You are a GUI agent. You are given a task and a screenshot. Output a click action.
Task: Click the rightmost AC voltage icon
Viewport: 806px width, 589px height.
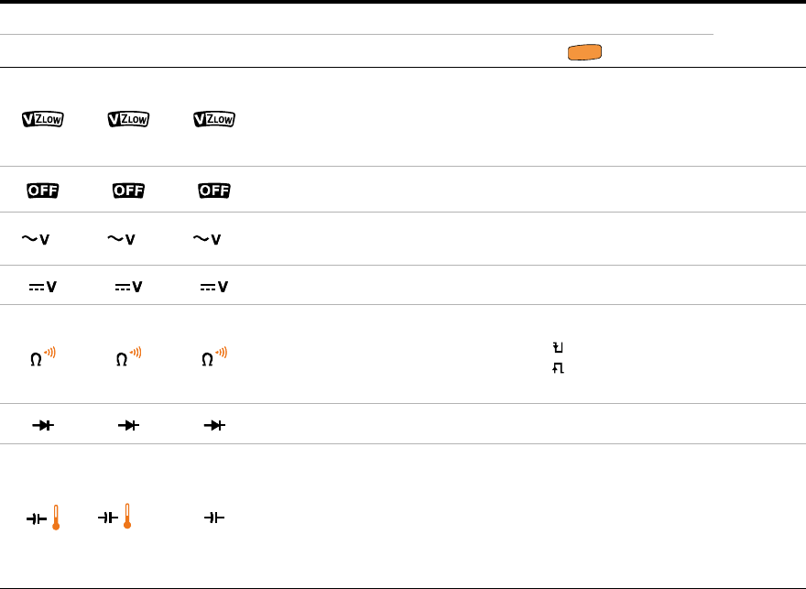208,239
